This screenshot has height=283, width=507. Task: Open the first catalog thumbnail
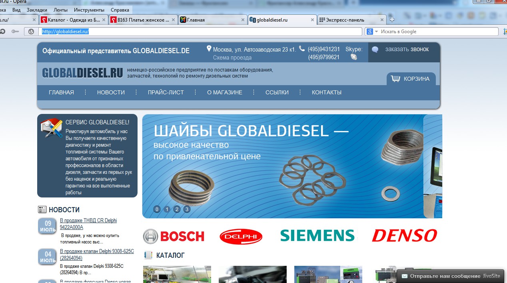click(x=177, y=274)
